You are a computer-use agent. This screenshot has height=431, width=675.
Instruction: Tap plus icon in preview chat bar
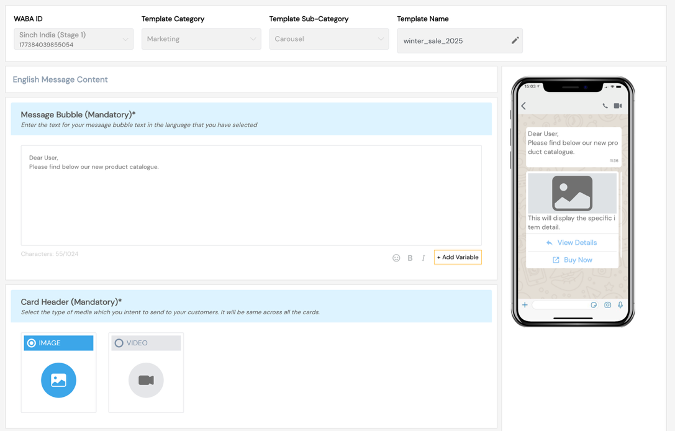(525, 305)
